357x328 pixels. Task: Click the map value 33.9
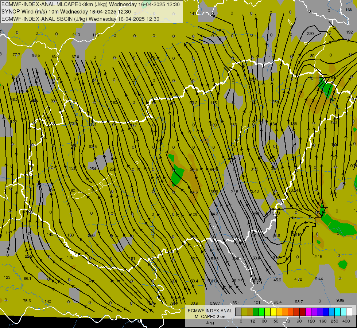click(194, 303)
